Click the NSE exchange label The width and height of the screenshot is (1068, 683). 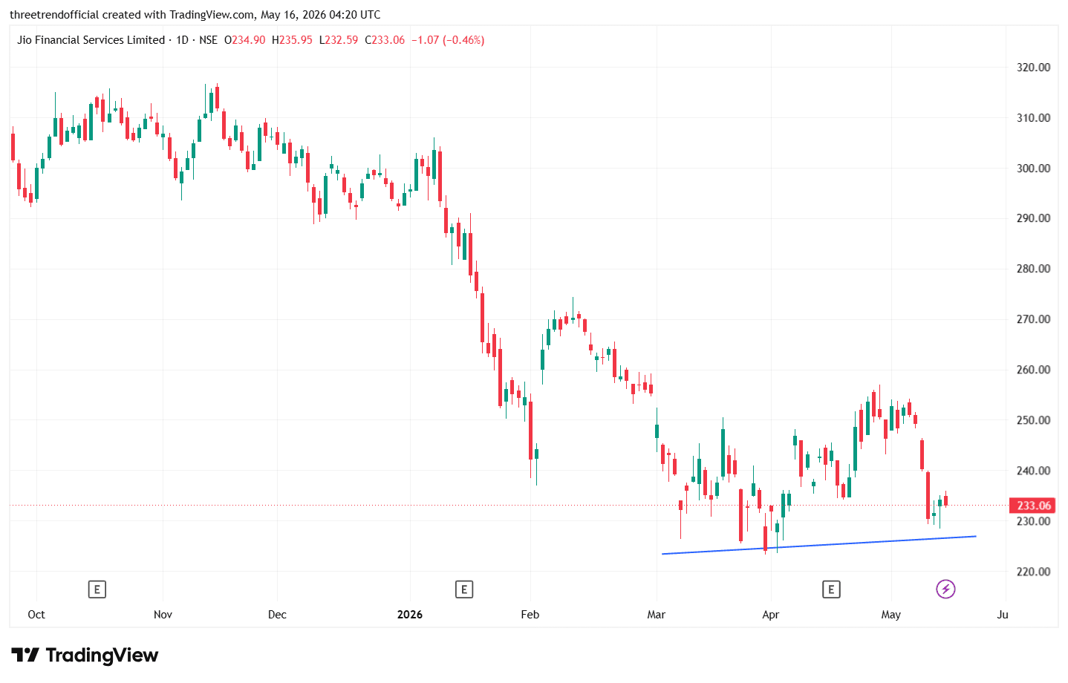[209, 40]
